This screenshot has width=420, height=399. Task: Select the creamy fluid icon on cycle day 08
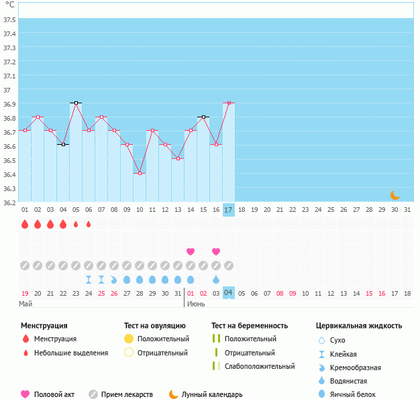pos(114,279)
